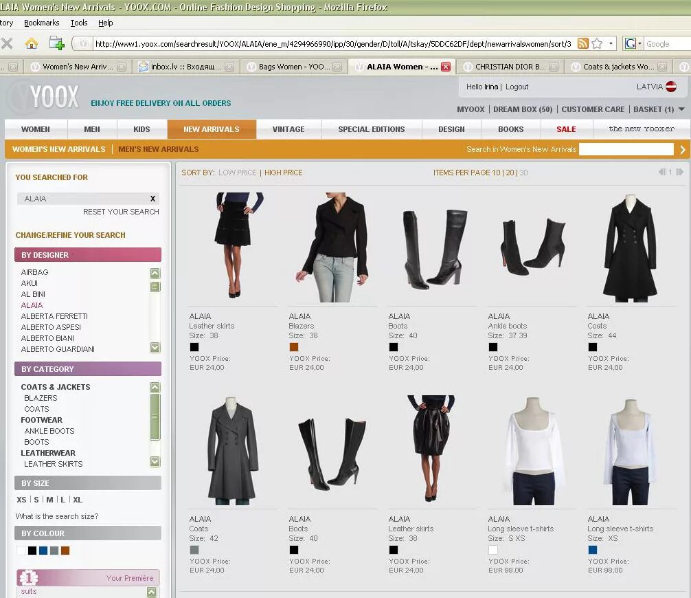
Task: Open CUSTOMER CARE link
Action: [x=593, y=109]
